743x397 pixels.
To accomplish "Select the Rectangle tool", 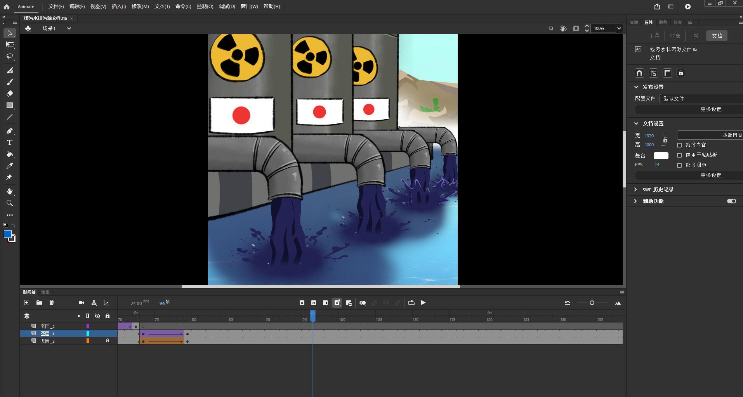I will tap(10, 105).
